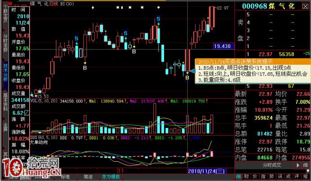The image size is (311, 181).
Task: Click the 日线 period label
Action: pos(53,4)
